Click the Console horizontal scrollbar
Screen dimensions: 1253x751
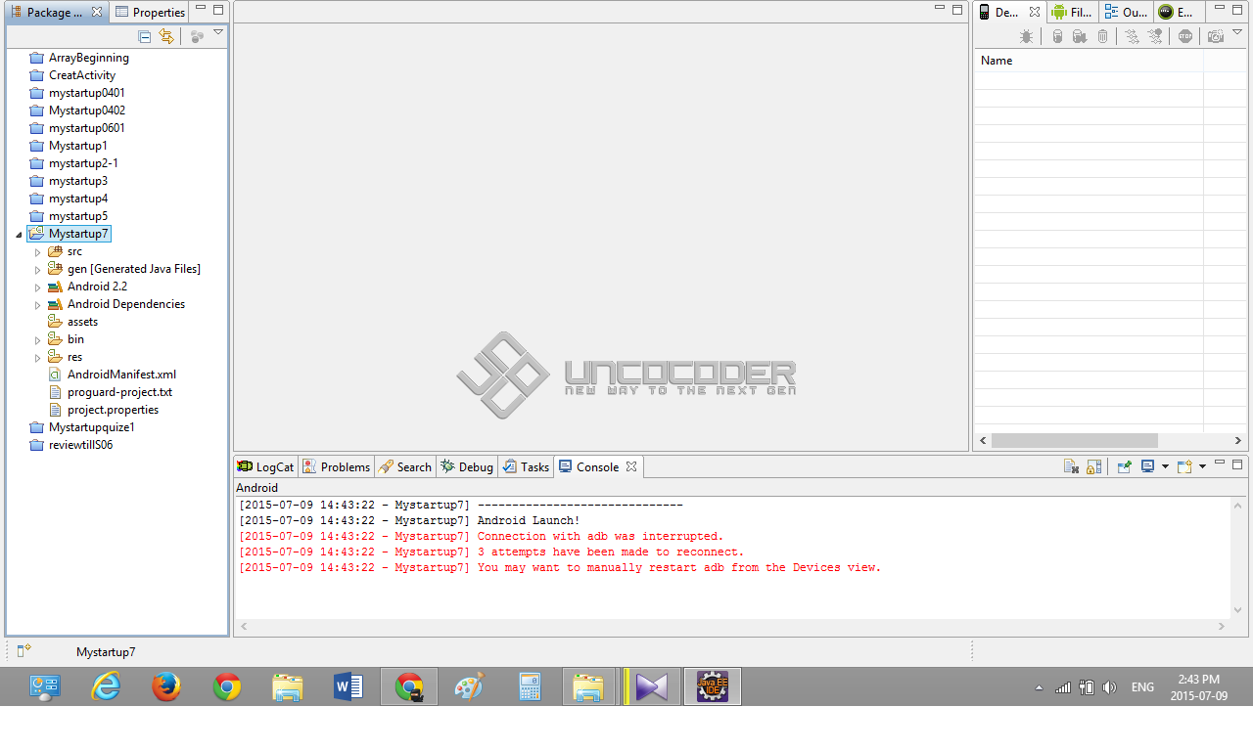(732, 626)
